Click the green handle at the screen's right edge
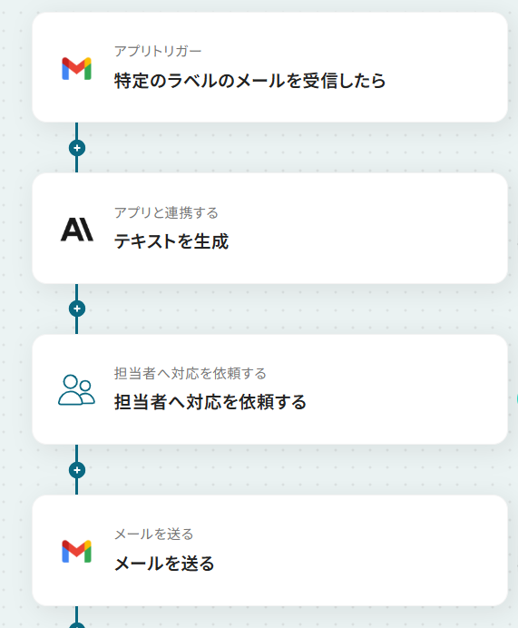 [516, 399]
